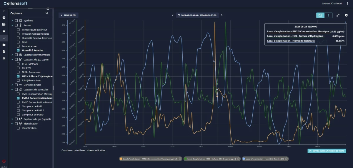
Task: Open the date range picker field
Action: [197, 15]
